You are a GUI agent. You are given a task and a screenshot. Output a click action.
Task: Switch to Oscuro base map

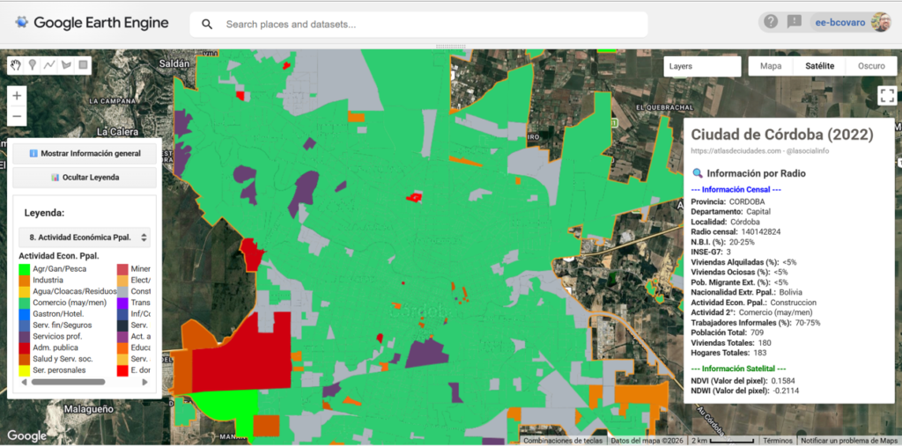coord(870,66)
